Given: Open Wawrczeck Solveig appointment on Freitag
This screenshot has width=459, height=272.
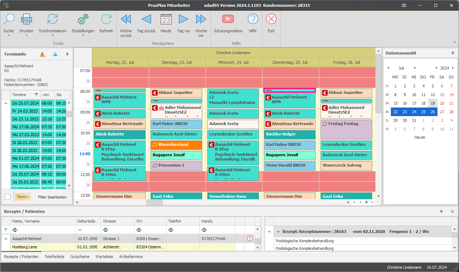Looking at the screenshot, I should [x=346, y=166].
